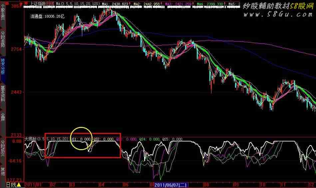Viewport: 316px width, 188px height.
Task: Open the 个股主页 sidebar tab
Action: (x=3, y=12)
